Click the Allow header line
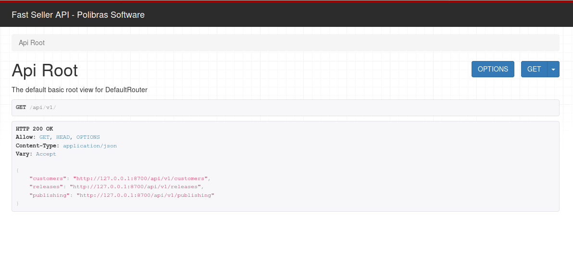 click(x=58, y=137)
